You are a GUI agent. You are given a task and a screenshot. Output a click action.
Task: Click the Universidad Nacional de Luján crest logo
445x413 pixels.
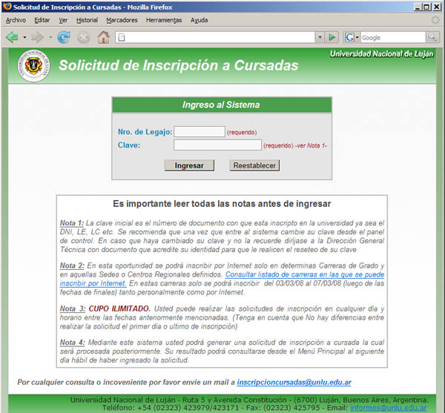click(x=30, y=65)
